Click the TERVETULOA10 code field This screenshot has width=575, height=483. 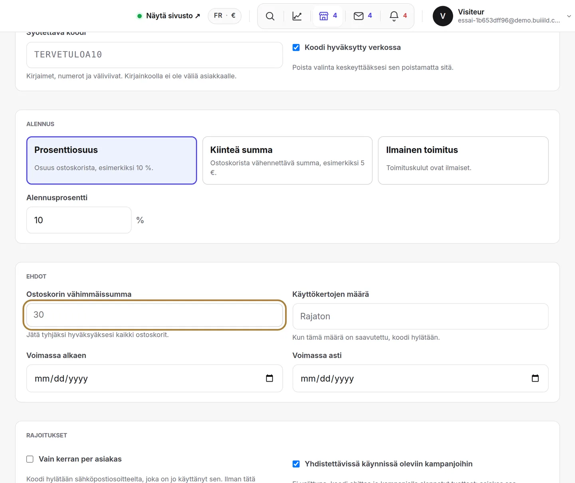click(155, 55)
